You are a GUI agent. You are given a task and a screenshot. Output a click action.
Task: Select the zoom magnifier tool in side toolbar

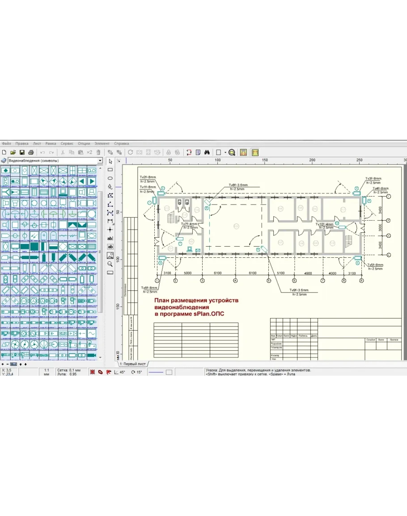pyautogui.click(x=110, y=264)
